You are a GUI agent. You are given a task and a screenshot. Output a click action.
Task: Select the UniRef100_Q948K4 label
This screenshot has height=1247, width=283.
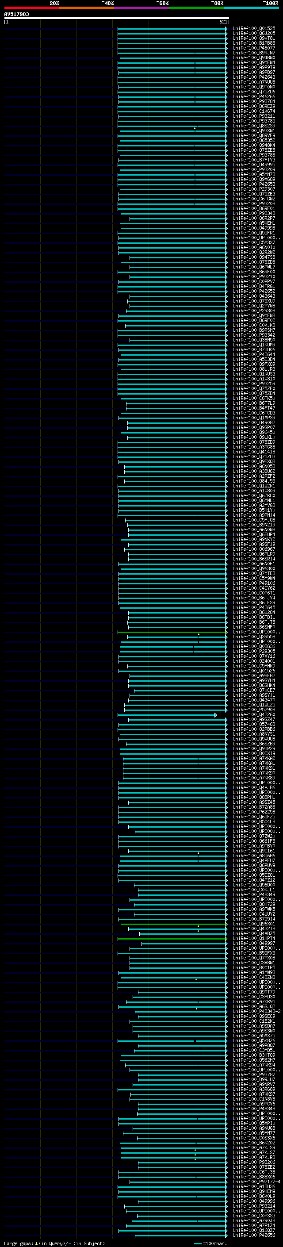254,145
